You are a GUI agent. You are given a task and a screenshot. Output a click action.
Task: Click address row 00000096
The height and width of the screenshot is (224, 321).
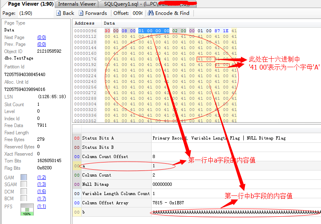(x=85, y=31)
